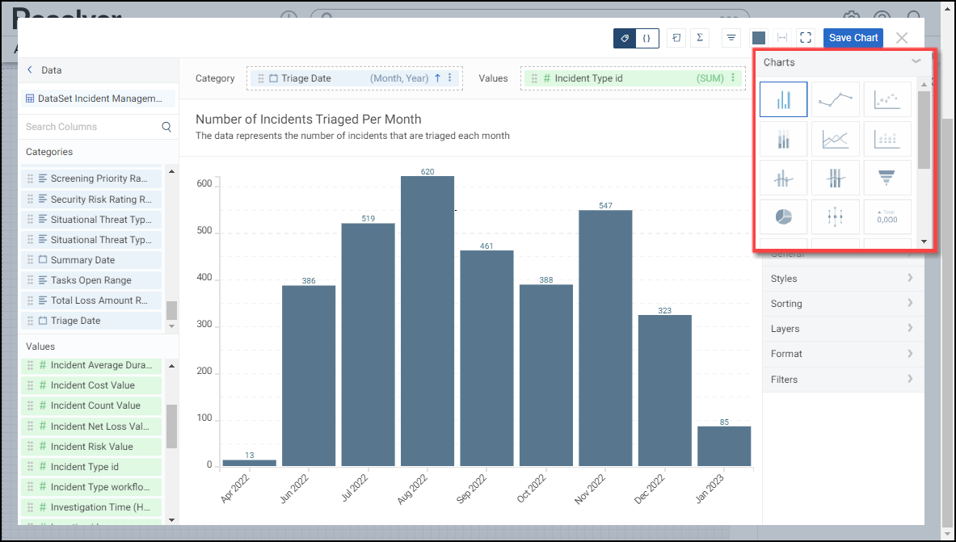Screen dimensions: 956x542
Task: Expand the Filters section
Action: coord(842,380)
